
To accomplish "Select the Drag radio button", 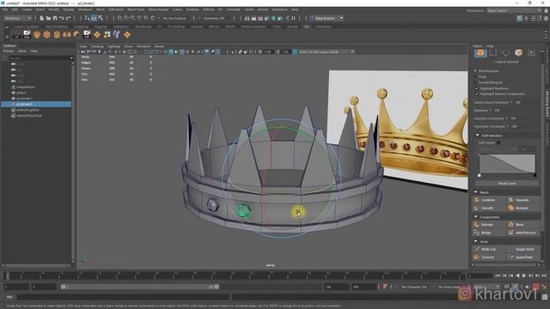I will click(x=475, y=76).
